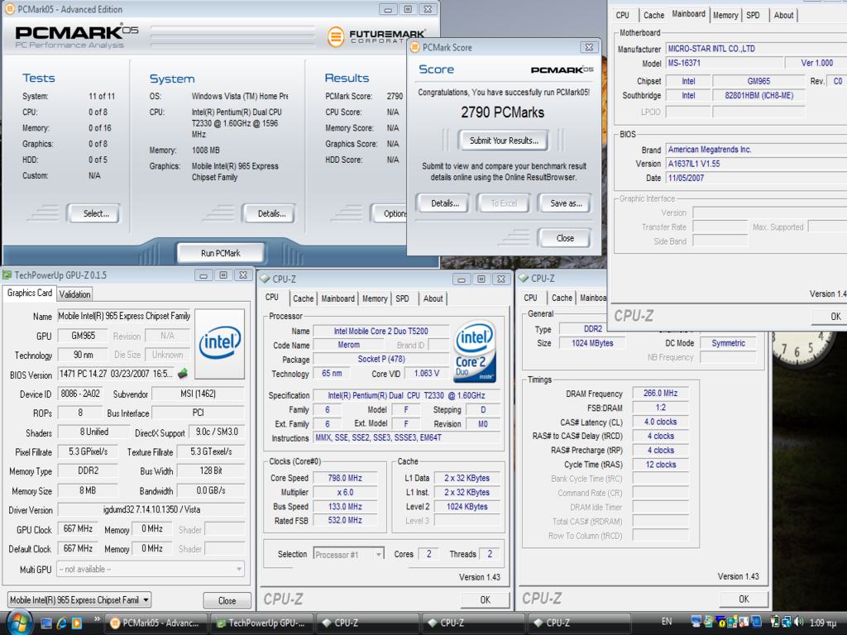Click Close in PCMark Score dialog
The width and height of the screenshot is (847, 635).
(x=565, y=238)
